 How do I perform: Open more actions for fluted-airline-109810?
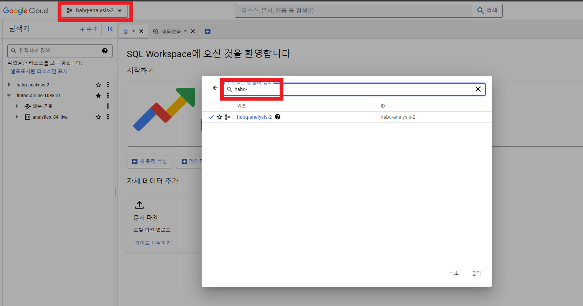108,95
